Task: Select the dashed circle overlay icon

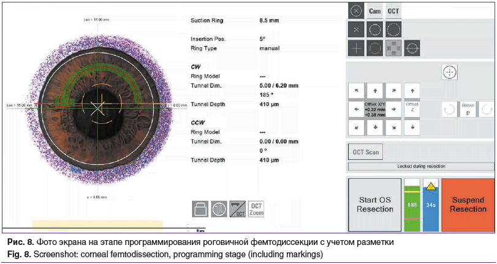Action: pyautogui.click(x=393, y=29)
